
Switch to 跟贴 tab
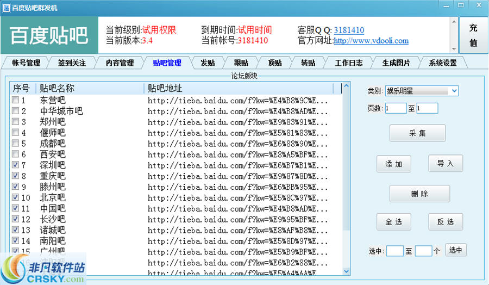(x=241, y=63)
